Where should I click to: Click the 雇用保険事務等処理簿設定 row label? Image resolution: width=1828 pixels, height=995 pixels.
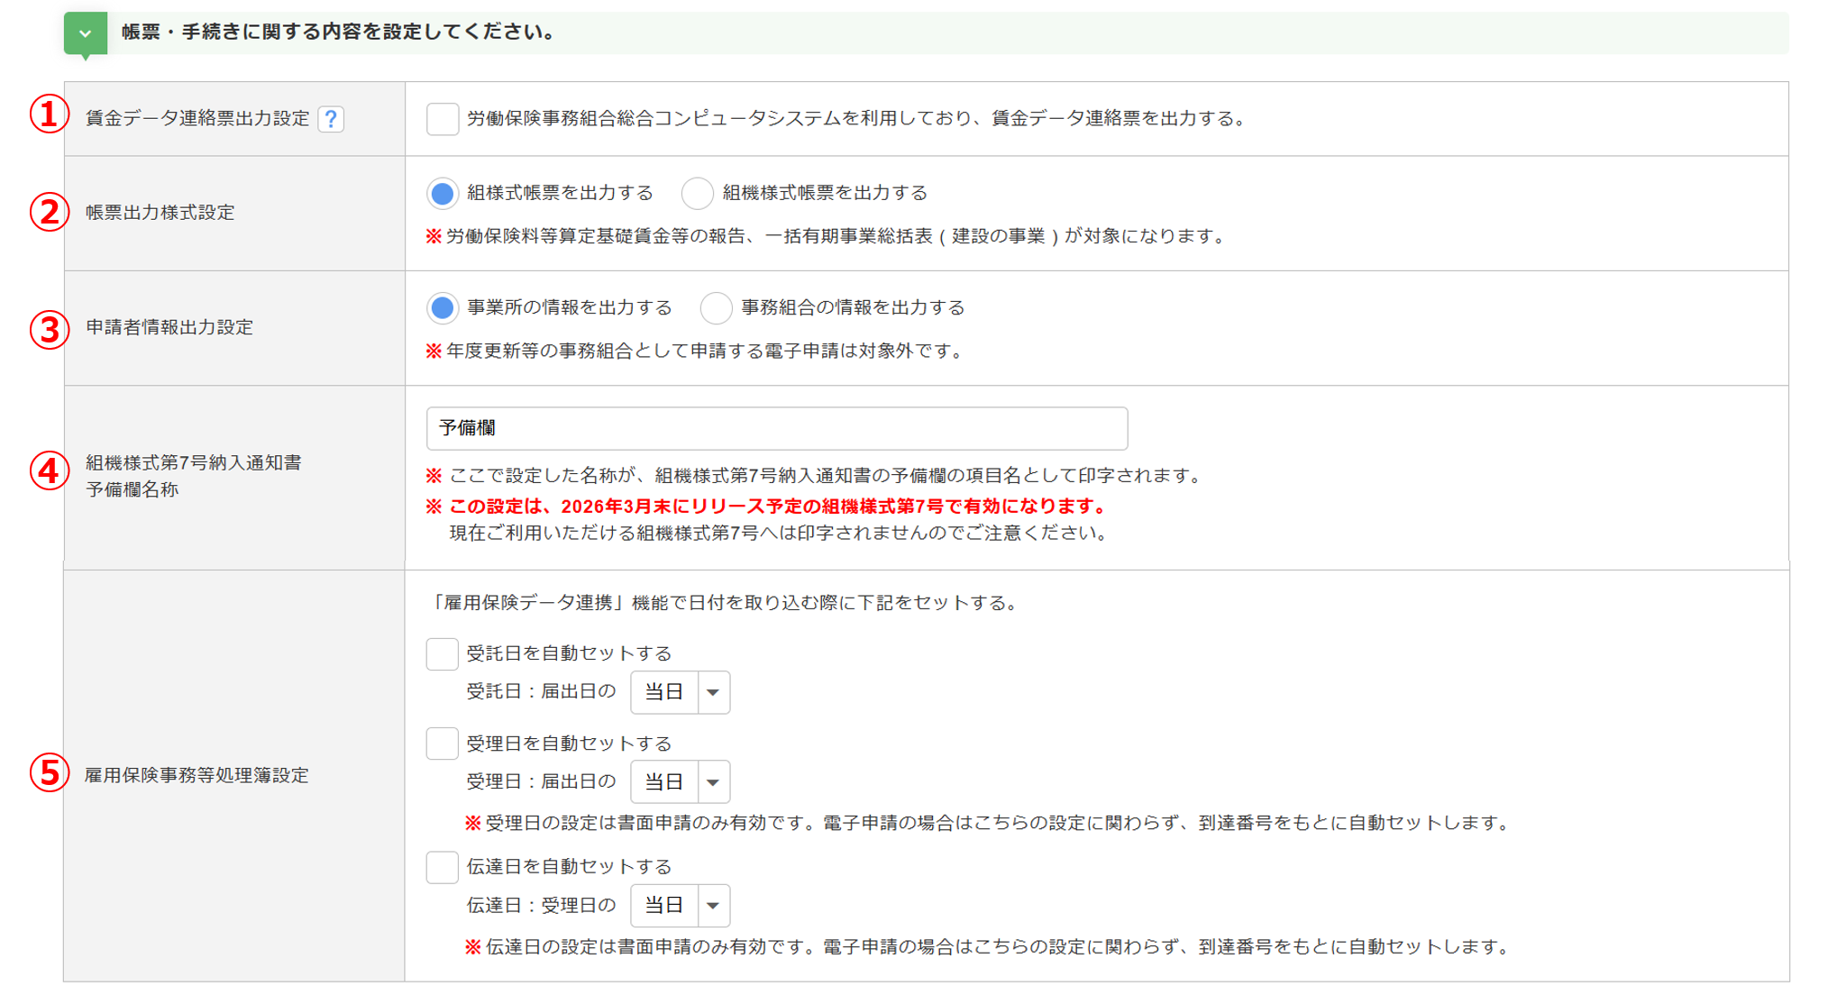click(197, 775)
